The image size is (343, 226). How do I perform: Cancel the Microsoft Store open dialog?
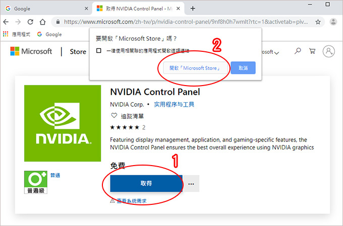coord(243,68)
